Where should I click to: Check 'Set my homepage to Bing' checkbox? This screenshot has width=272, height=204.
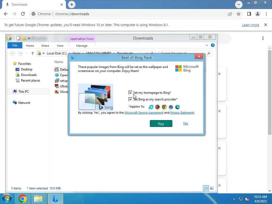pos(130,93)
